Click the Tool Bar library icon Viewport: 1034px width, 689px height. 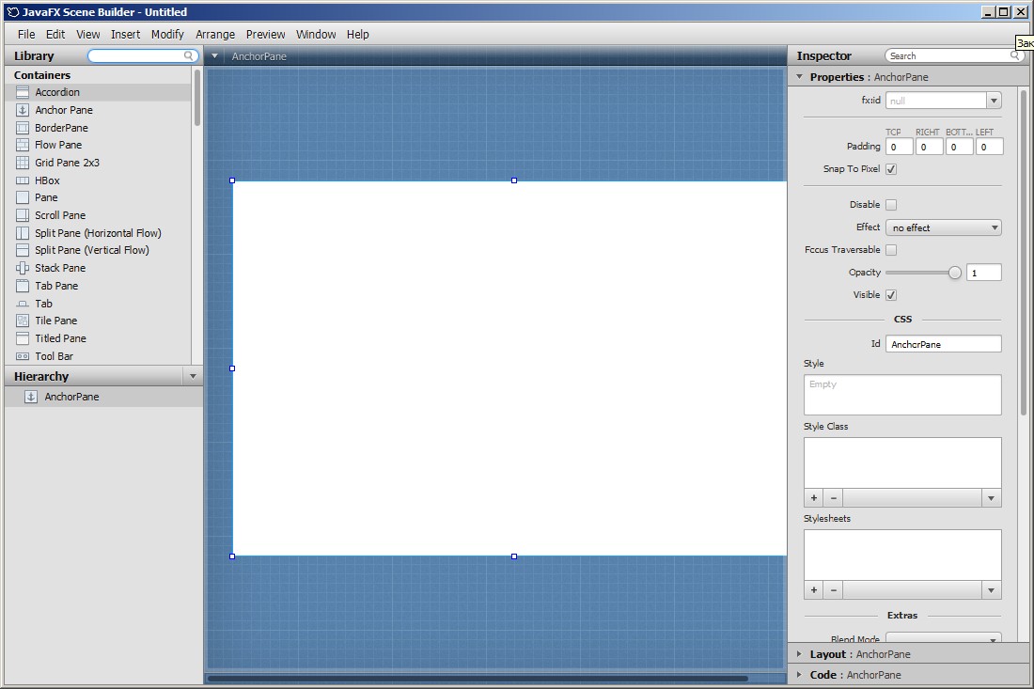(x=23, y=356)
